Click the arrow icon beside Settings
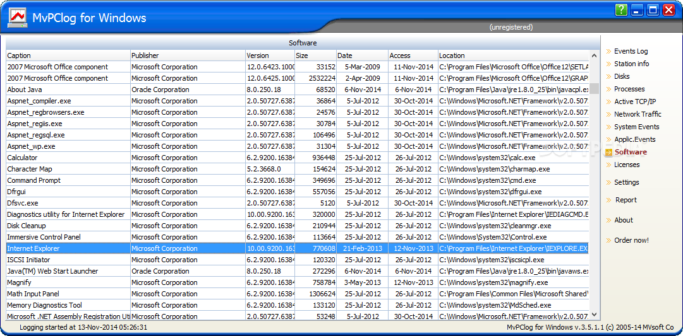This screenshot has width=683, height=336. tap(608, 183)
